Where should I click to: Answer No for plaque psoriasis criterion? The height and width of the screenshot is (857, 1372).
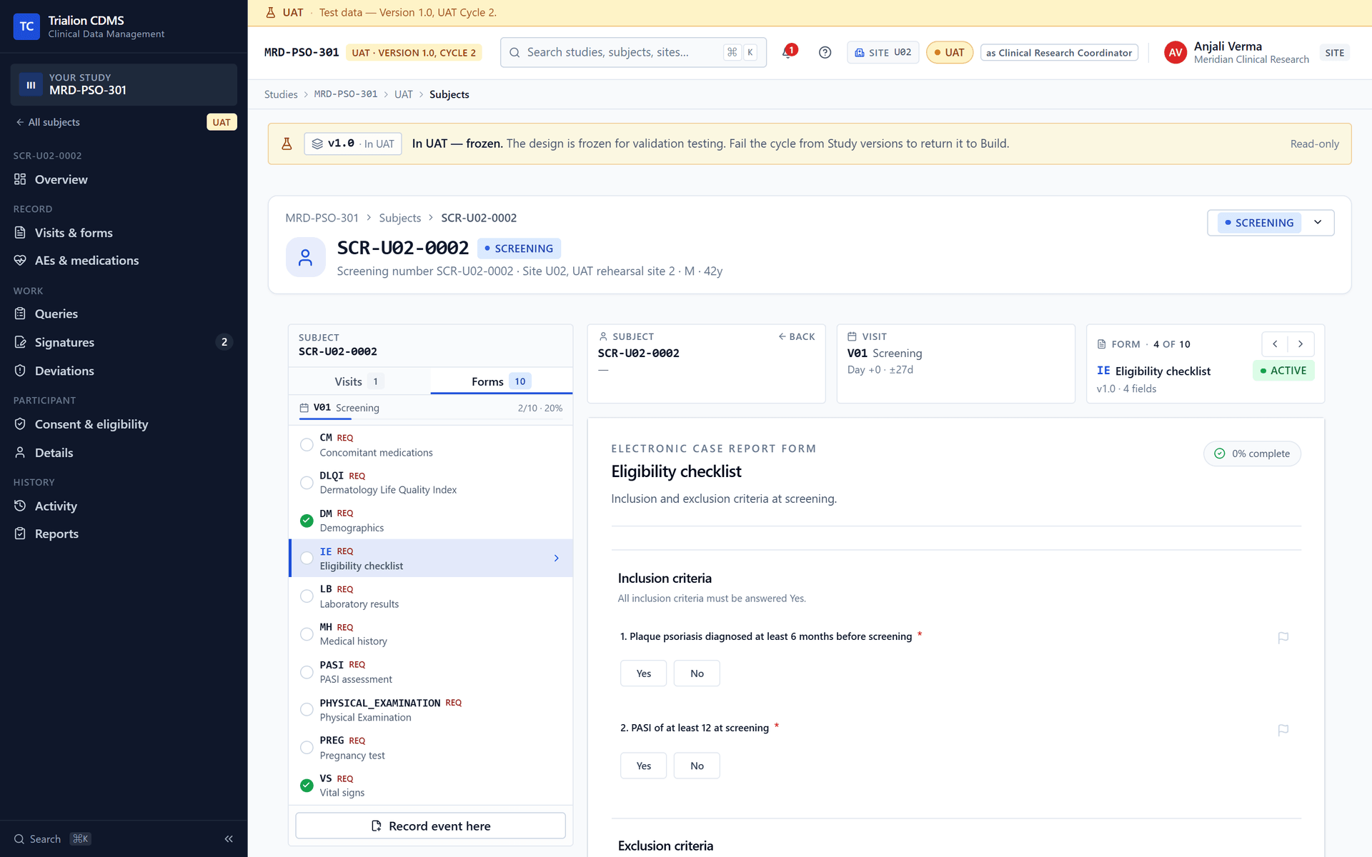697,673
